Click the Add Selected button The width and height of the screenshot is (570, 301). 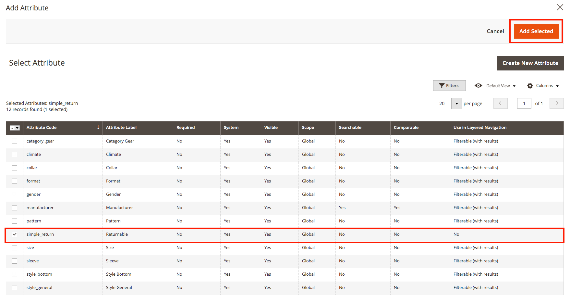pyautogui.click(x=536, y=31)
